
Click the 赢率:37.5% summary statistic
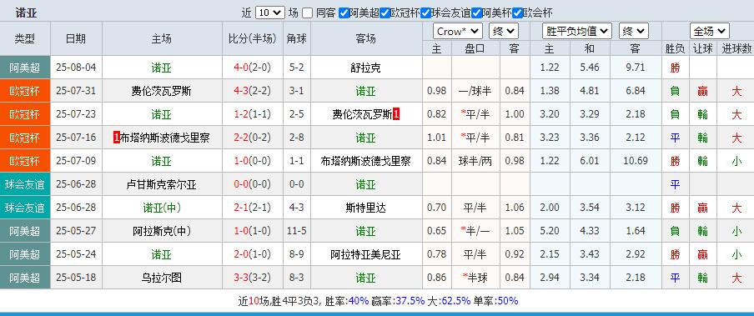pyautogui.click(x=398, y=301)
